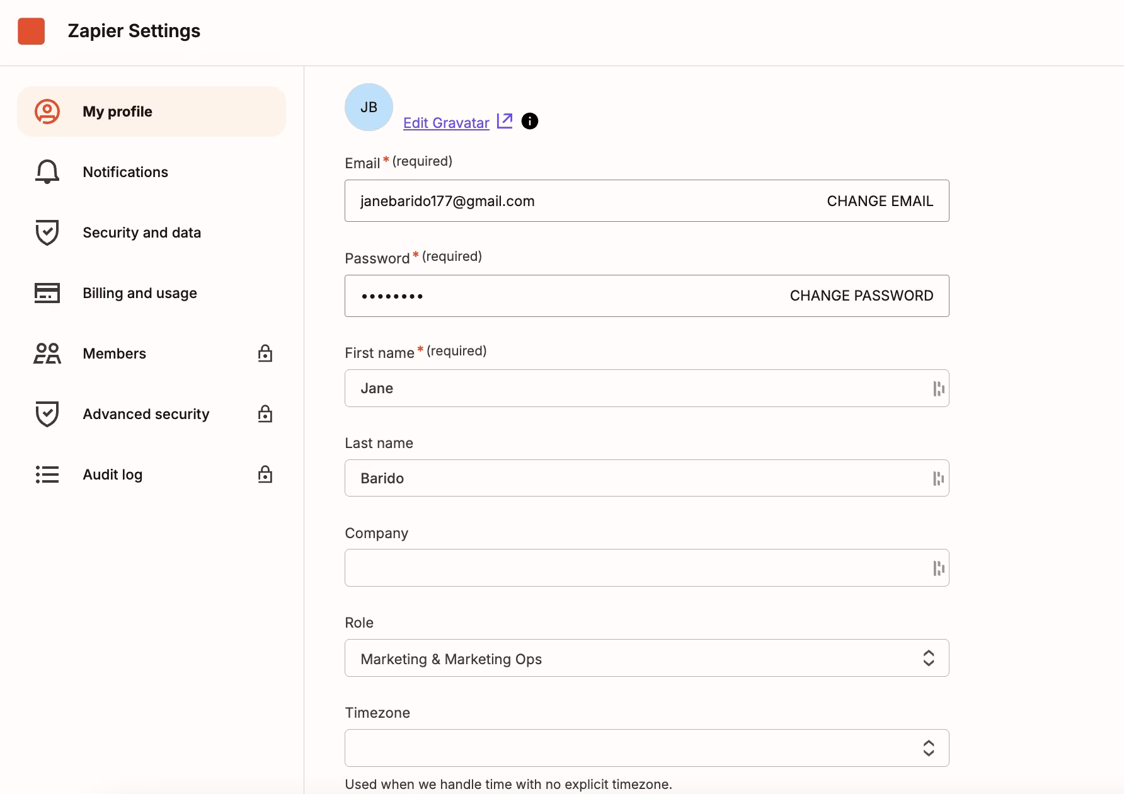This screenshot has height=794, width=1124.
Task: Click into the empty Company field
Action: click(x=647, y=568)
